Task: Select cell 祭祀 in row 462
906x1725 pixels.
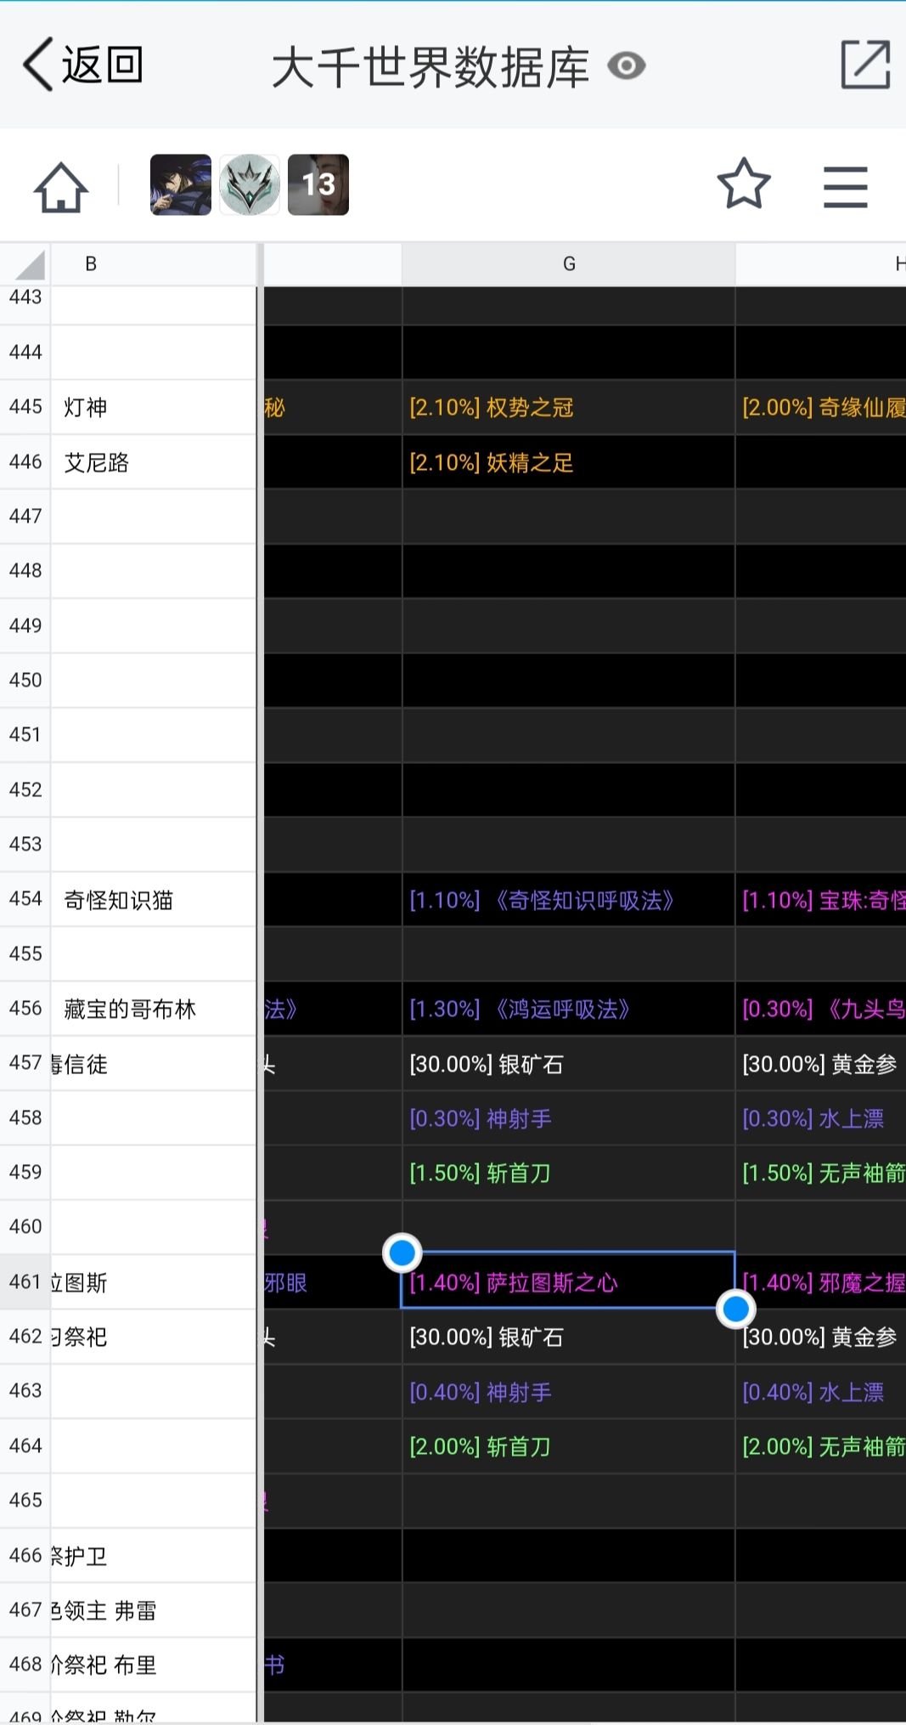Action: [x=154, y=1337]
